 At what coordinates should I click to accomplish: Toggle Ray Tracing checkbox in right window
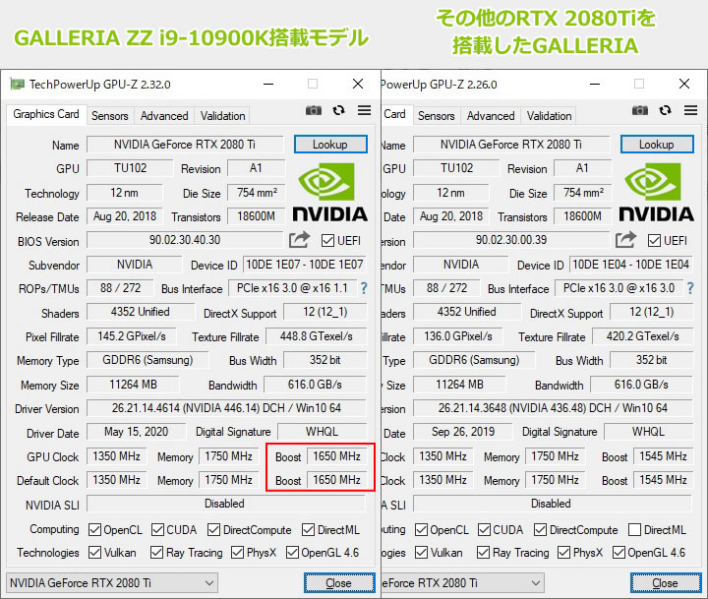483,552
